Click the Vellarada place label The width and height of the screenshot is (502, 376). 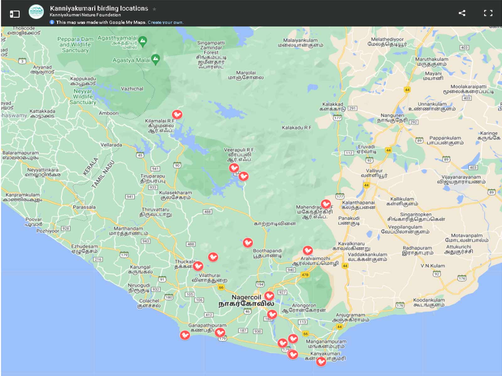point(111,145)
